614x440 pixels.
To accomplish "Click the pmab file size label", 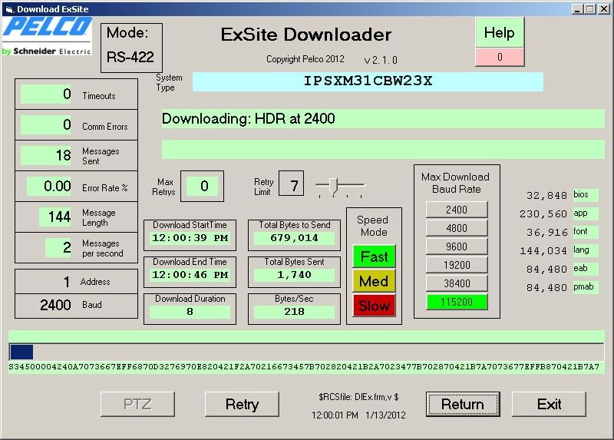I will point(585,286).
